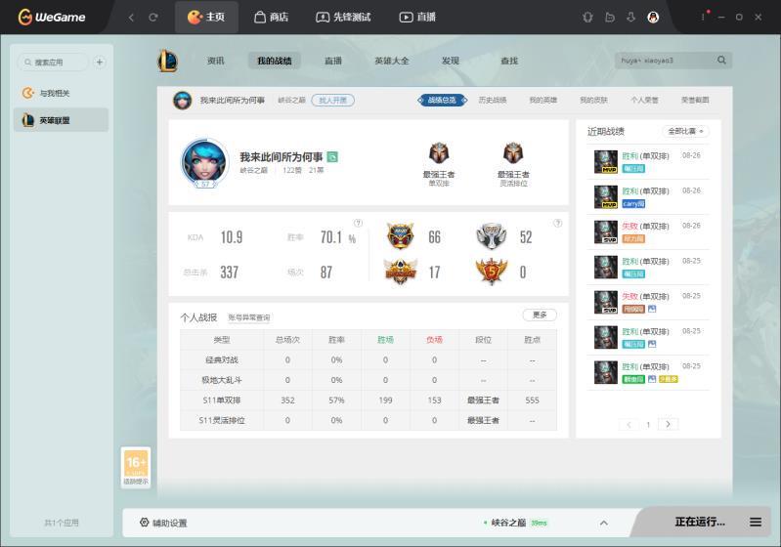Click the S11单双排 row label
The height and width of the screenshot is (547, 781).
222,400
